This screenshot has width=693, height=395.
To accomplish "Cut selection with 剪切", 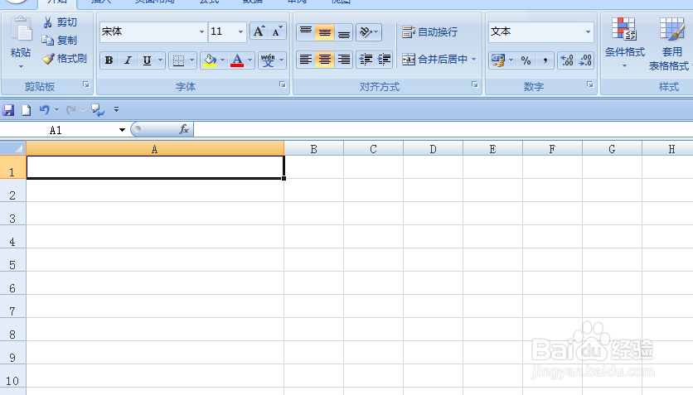I will pyautogui.click(x=61, y=22).
